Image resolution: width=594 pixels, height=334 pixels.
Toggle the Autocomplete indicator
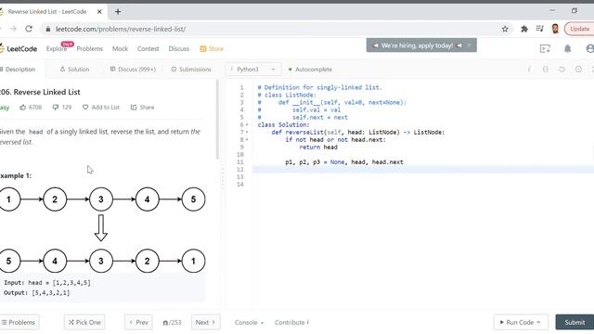click(x=310, y=70)
